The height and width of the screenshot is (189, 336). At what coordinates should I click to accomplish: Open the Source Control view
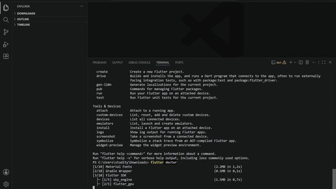[x=6, y=32]
